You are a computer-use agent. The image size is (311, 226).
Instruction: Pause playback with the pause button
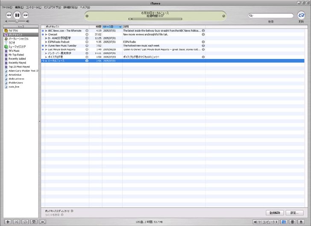[x=17, y=15]
